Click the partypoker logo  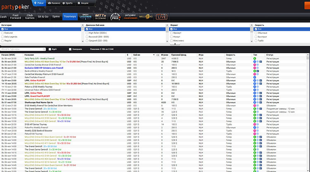tap(15, 7)
